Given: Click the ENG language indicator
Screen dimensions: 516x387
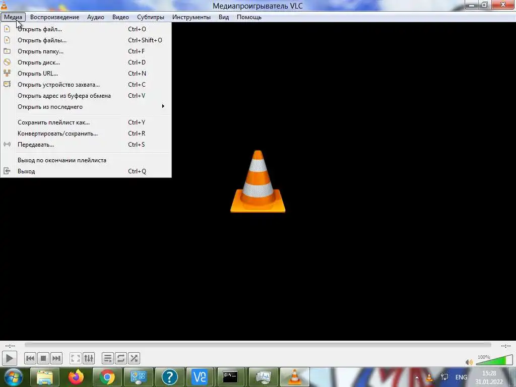Looking at the screenshot, I should click(461, 377).
